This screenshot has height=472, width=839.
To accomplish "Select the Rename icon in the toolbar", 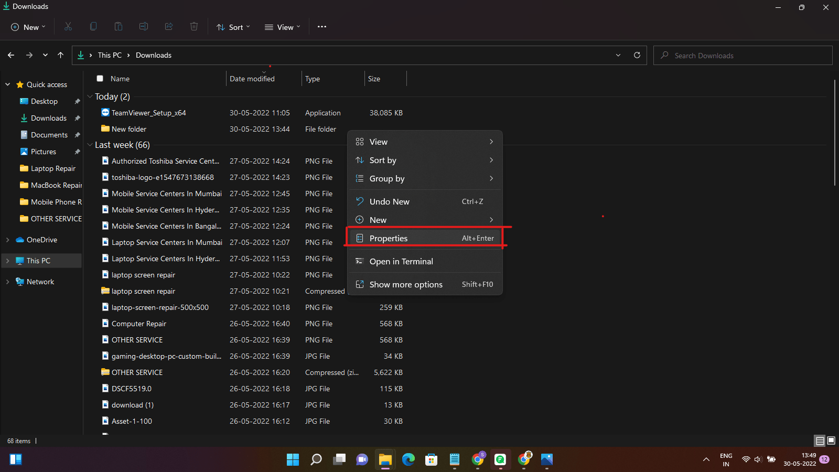I will click(x=143, y=26).
